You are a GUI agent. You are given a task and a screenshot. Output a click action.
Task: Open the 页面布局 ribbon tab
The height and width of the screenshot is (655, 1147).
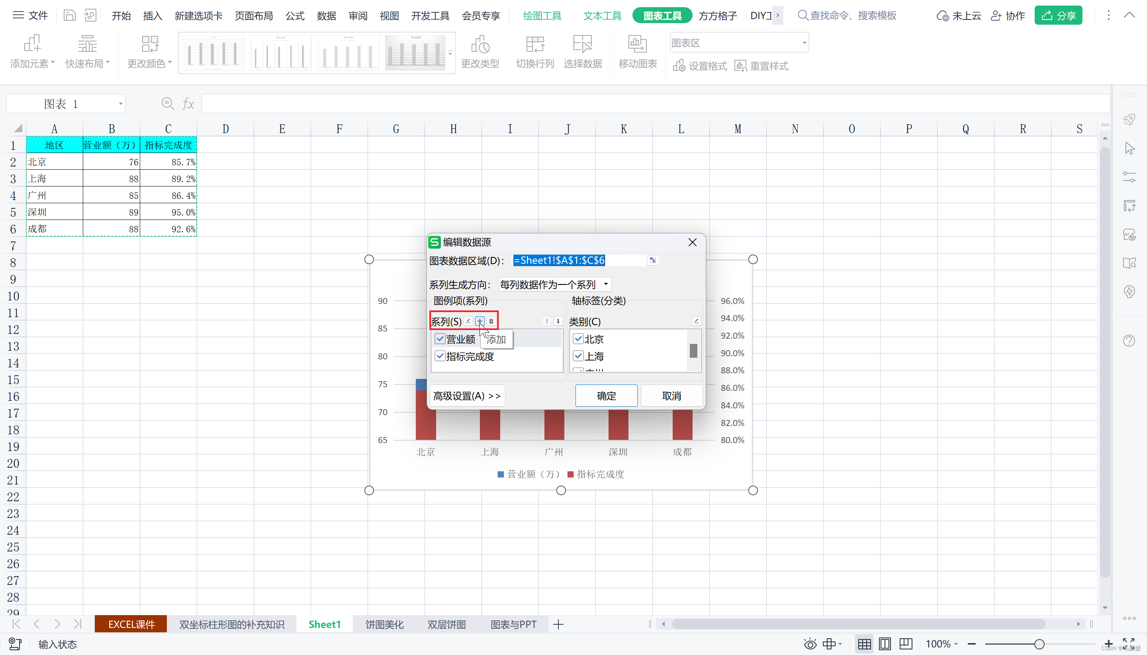(254, 16)
